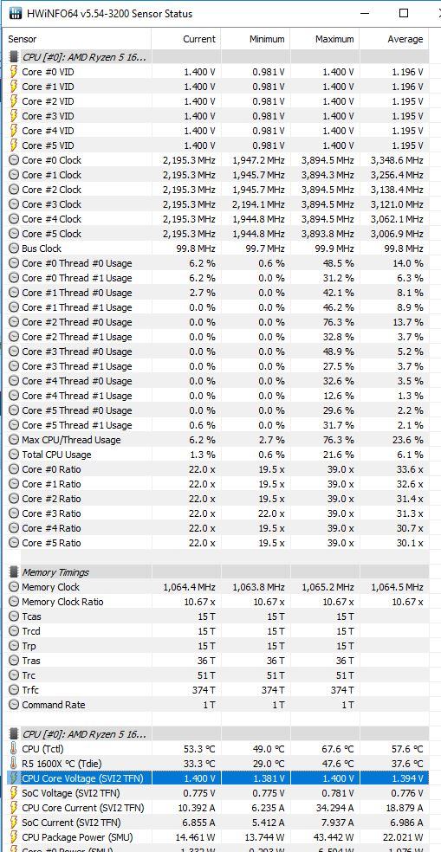Viewport: 441px width, 852px height.
Task: Click the chip icon beside Memory Timings header
Action: [14, 572]
